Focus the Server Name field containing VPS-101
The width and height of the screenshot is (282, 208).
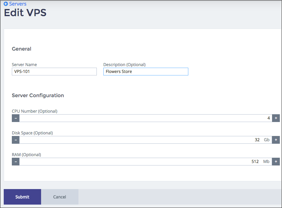[54, 71]
